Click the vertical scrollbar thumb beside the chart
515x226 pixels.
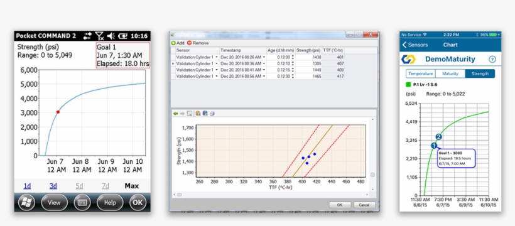pyautogui.click(x=372, y=175)
